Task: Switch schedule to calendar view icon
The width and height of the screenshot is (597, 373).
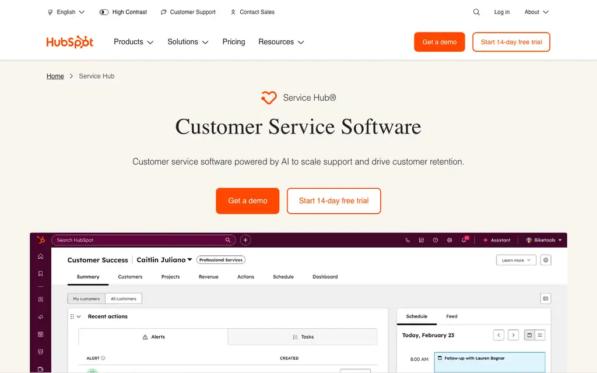Action: [529, 335]
